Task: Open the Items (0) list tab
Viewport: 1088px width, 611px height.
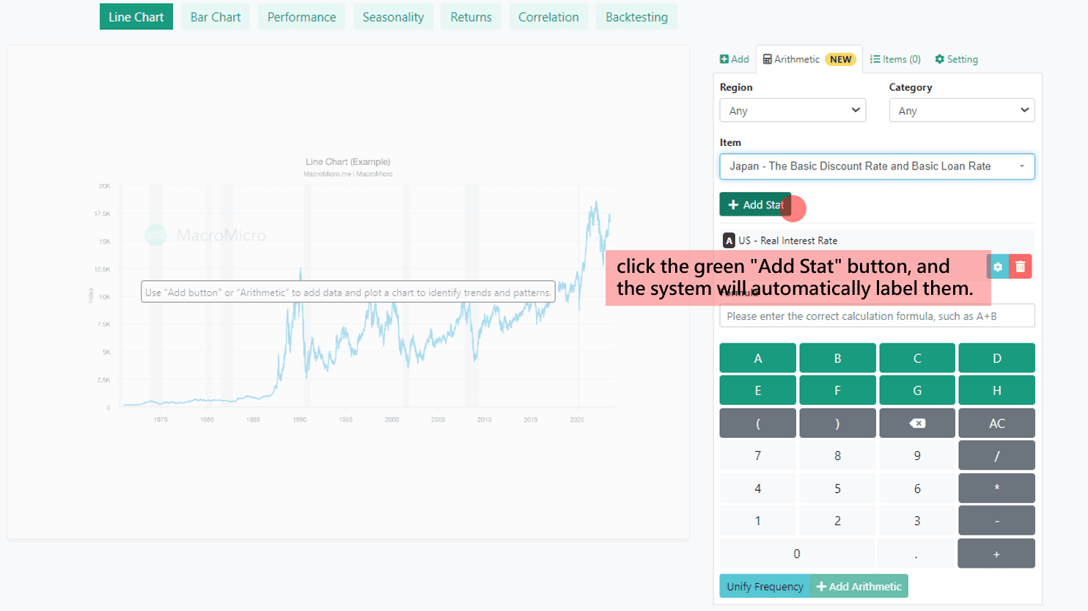Action: (895, 59)
